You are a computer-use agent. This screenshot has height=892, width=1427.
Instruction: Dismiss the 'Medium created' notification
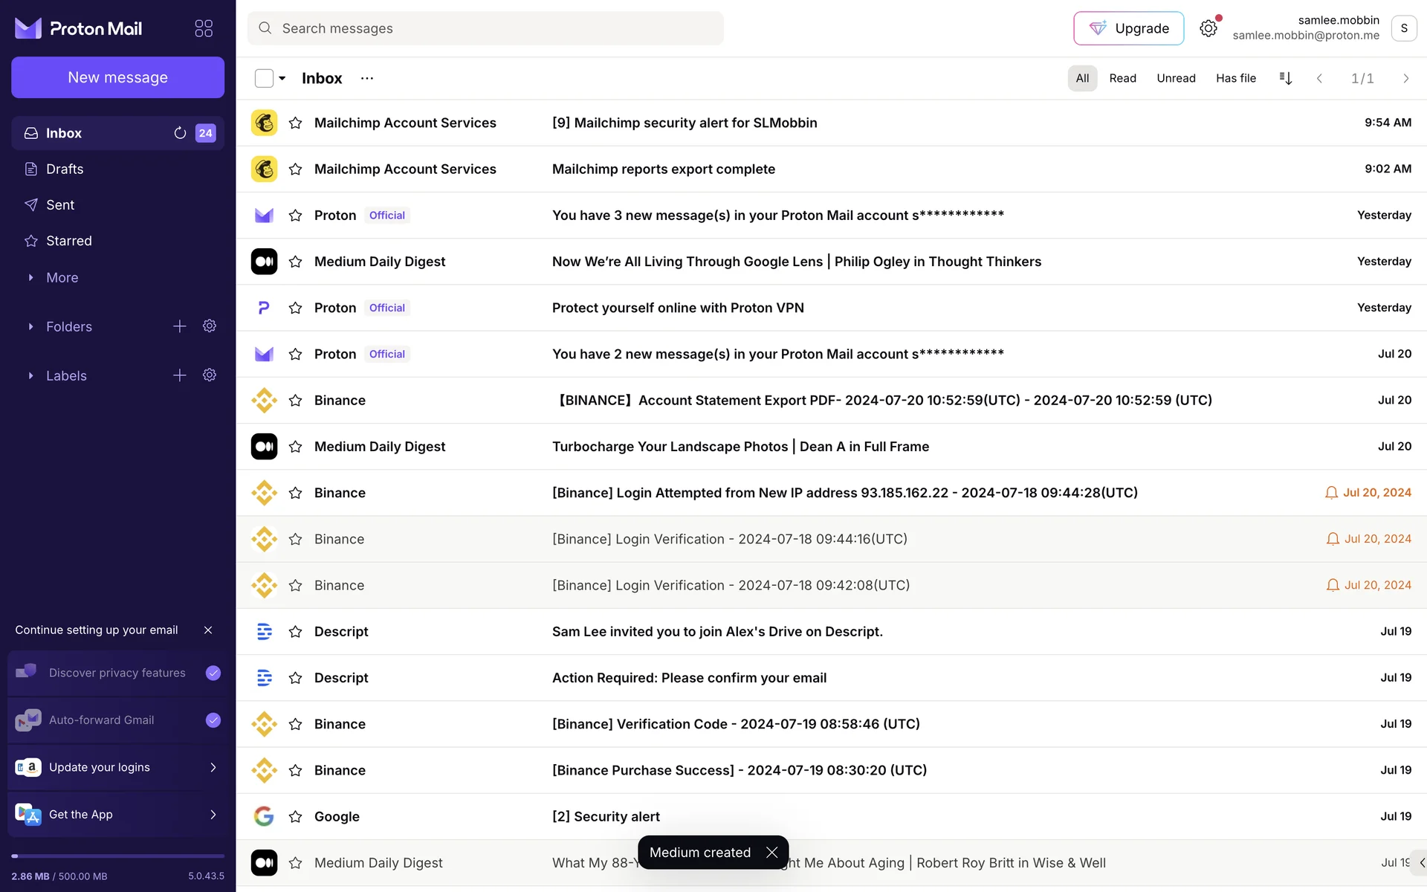click(772, 853)
